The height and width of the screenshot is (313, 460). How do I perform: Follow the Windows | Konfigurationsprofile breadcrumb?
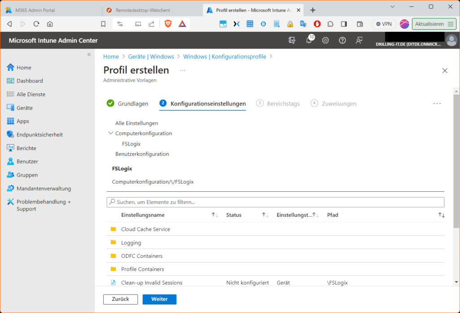tap(225, 57)
